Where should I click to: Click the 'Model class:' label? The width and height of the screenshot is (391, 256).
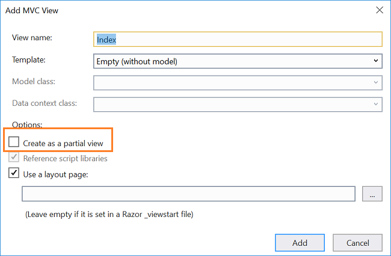(x=34, y=82)
